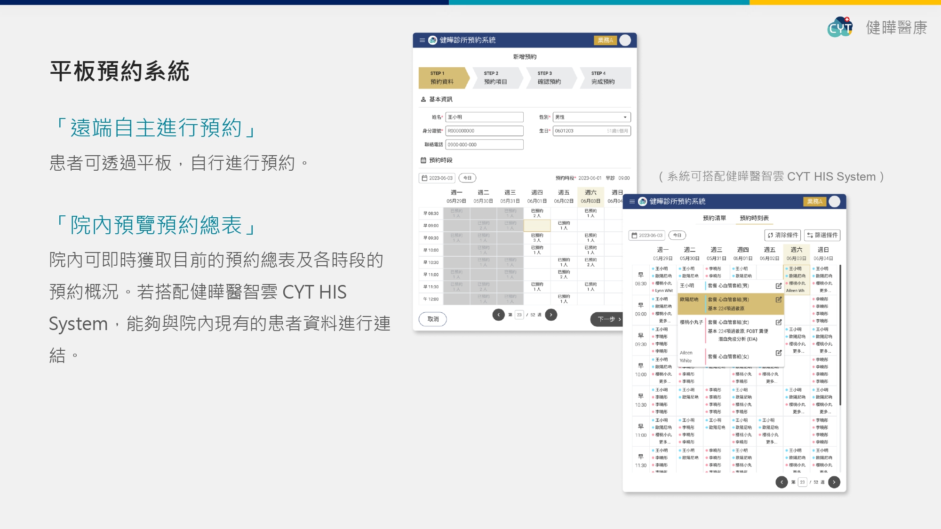Click Aileen Wh entry in 週六 08:30 cell
The image size is (941, 529).
(795, 291)
